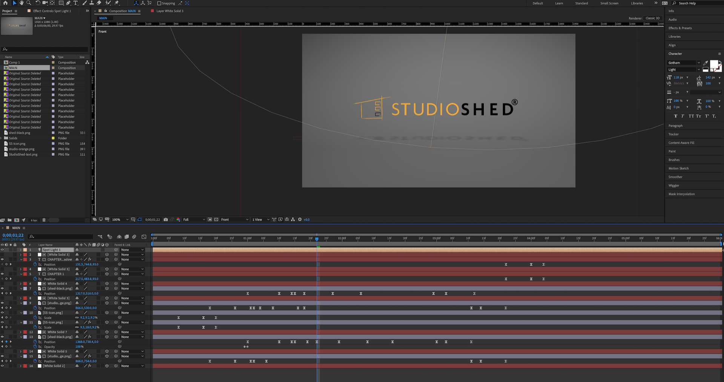Toggle visibility of layer 10 SS-icon.png
Screen dimensions: 724x382
click(2, 313)
